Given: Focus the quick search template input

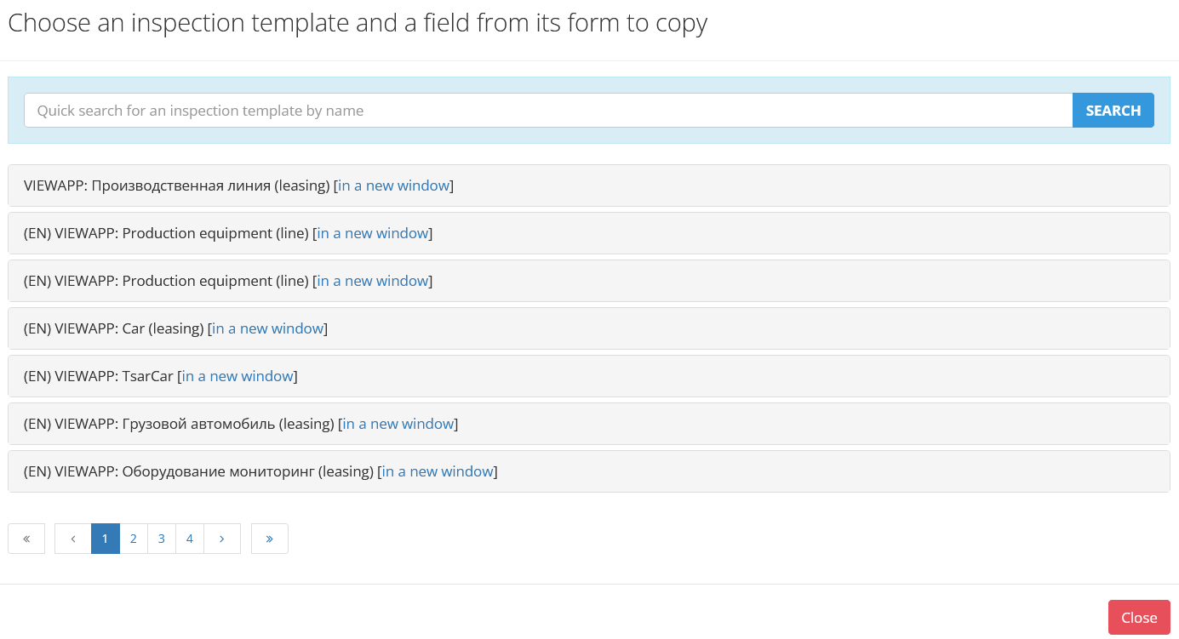Looking at the screenshot, I should 548,111.
